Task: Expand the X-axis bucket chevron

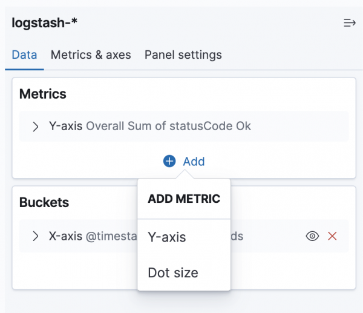Action: point(36,236)
